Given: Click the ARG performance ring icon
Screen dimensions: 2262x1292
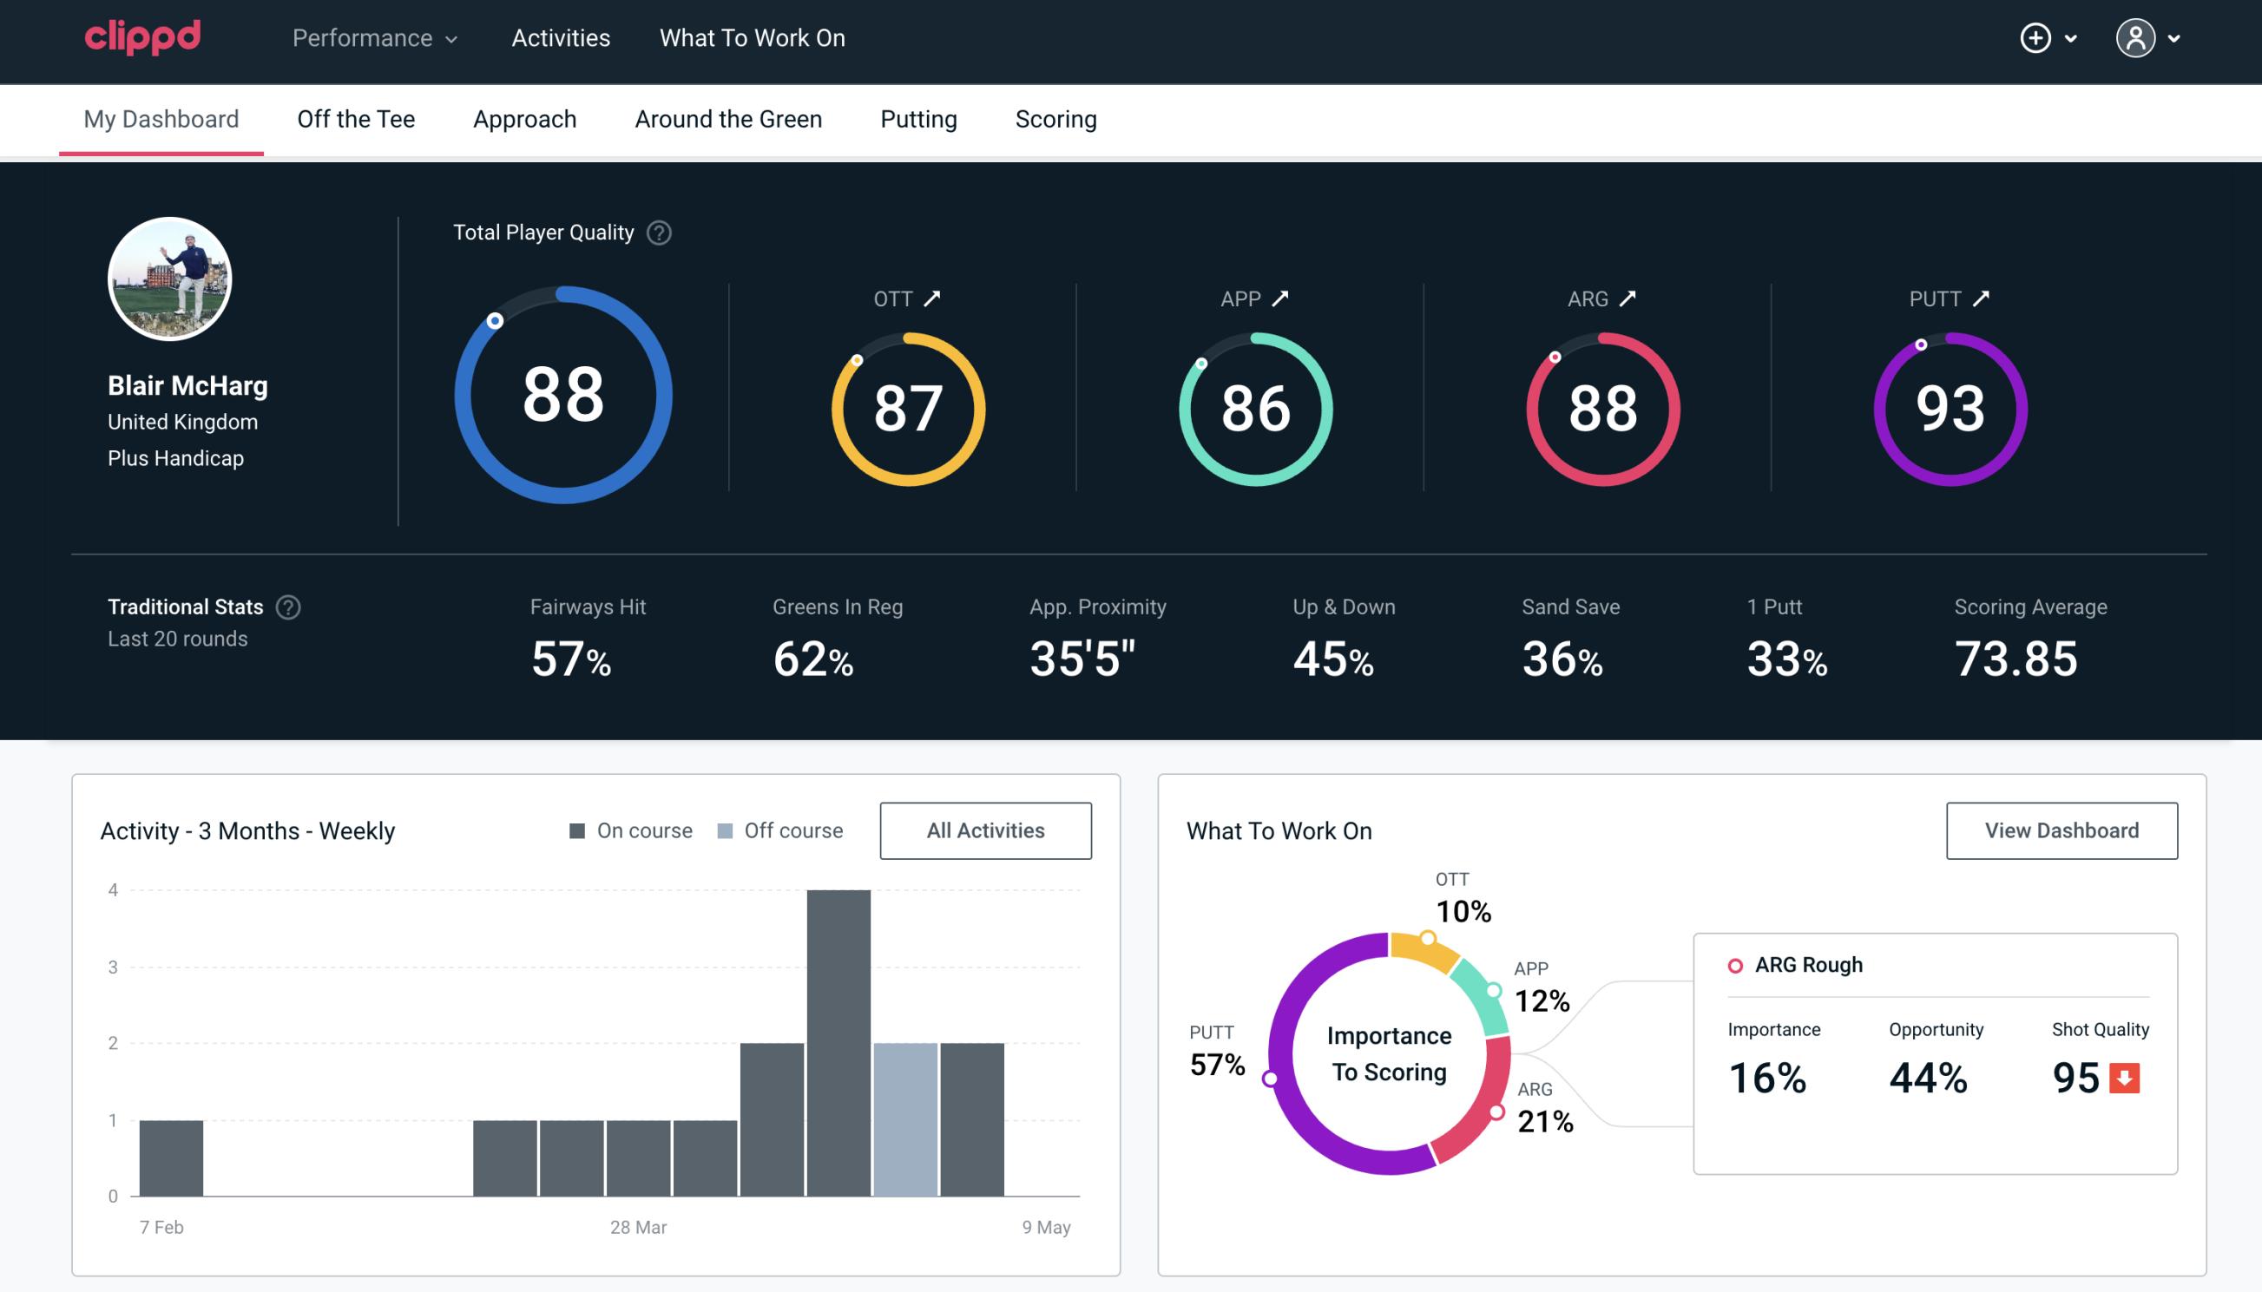Looking at the screenshot, I should (1601, 407).
